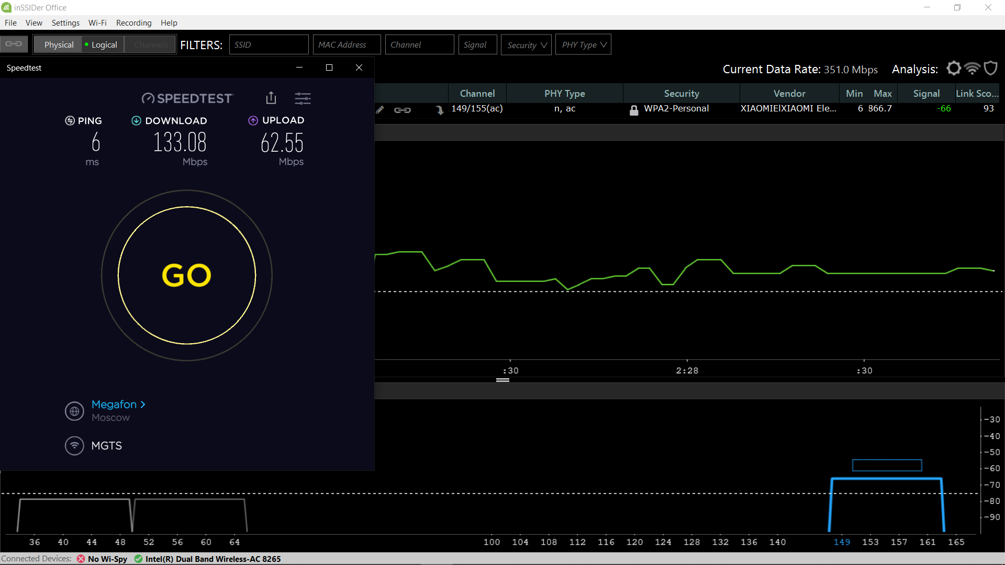Viewport: 1005px width, 565px height.
Task: Click the Wi-Fi icon beside MGTS
Action: pos(74,446)
